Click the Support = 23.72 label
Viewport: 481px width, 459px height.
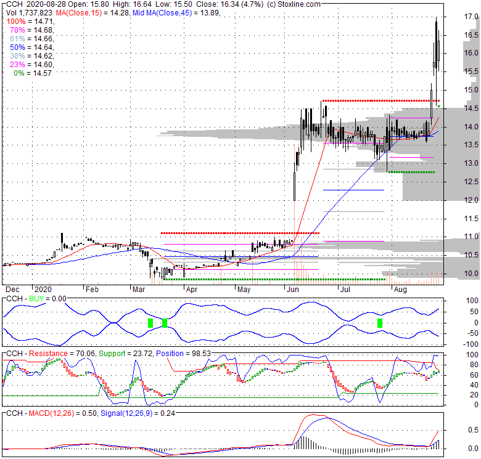(125, 353)
